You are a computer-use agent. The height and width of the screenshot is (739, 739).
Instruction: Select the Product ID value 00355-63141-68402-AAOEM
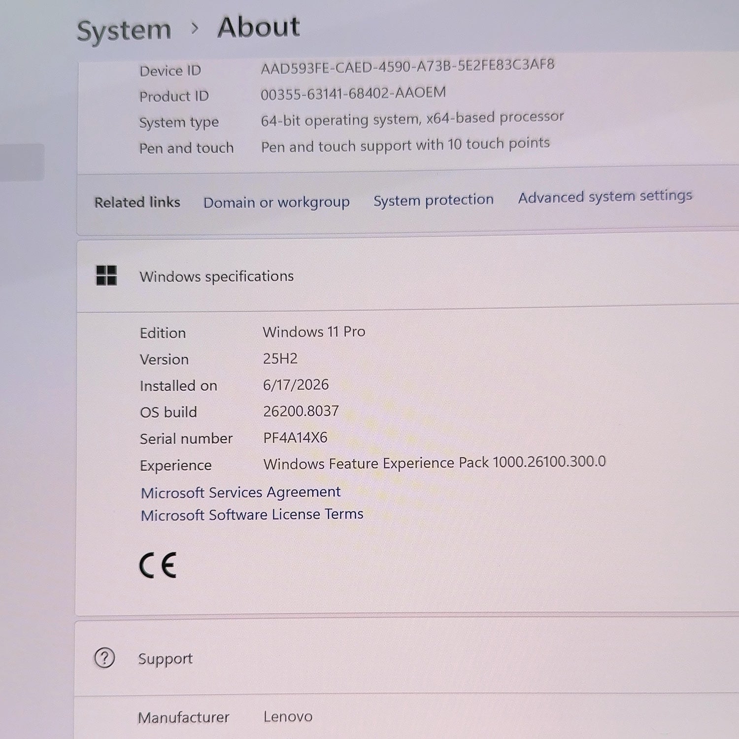[353, 93]
